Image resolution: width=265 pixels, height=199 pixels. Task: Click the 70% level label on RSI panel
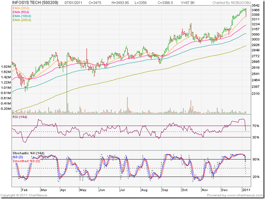click(255, 126)
